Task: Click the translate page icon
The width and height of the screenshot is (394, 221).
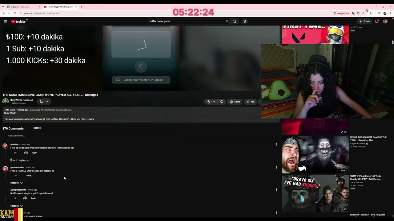Action: 353,13
